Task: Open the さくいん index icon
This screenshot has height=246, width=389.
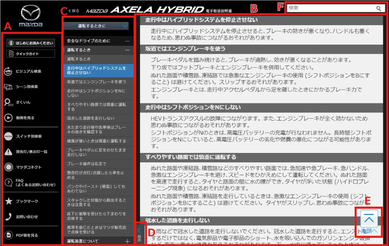Action: coord(8,102)
